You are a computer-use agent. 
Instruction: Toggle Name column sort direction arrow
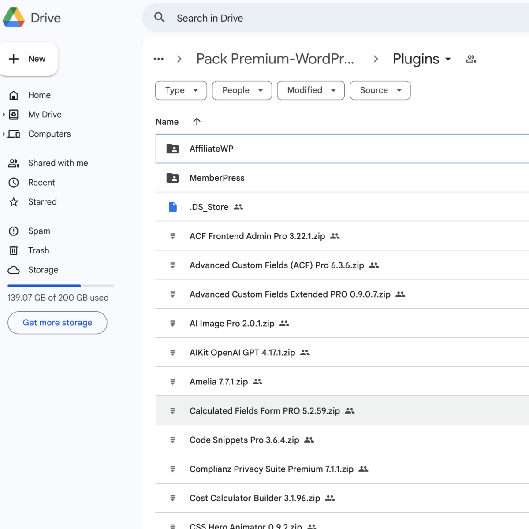[197, 122]
